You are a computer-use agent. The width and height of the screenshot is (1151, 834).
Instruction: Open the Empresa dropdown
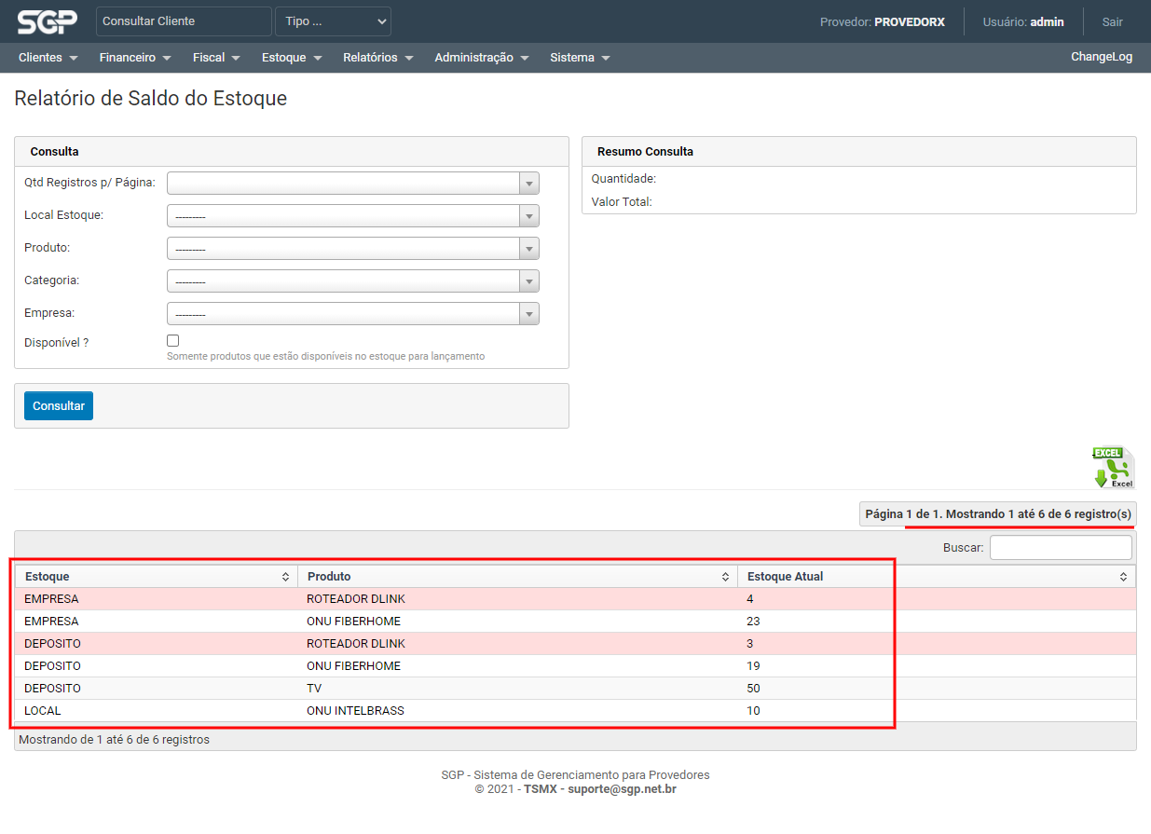click(x=352, y=314)
